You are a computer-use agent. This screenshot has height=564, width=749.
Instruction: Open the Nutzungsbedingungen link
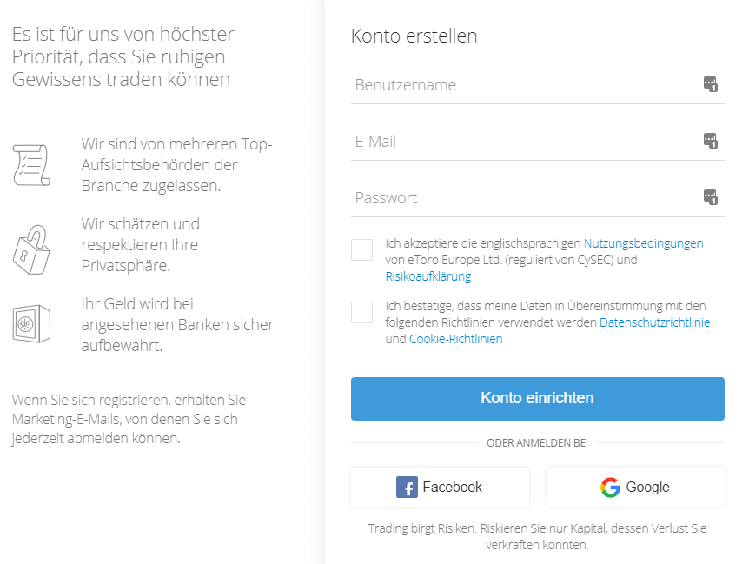click(x=644, y=243)
